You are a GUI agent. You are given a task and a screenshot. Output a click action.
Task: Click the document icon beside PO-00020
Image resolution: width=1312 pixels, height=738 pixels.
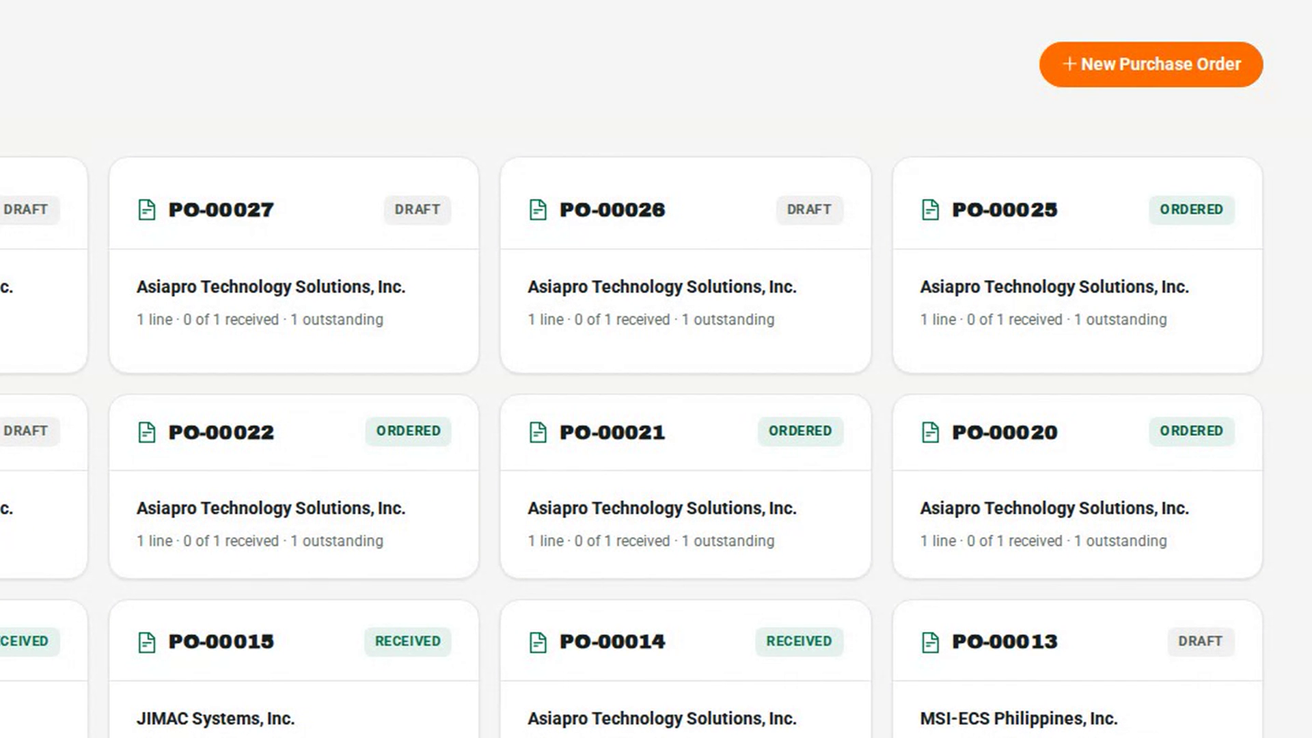pyautogui.click(x=930, y=433)
